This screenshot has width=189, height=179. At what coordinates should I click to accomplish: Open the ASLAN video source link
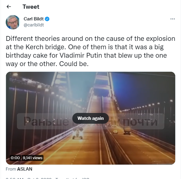click(25, 169)
